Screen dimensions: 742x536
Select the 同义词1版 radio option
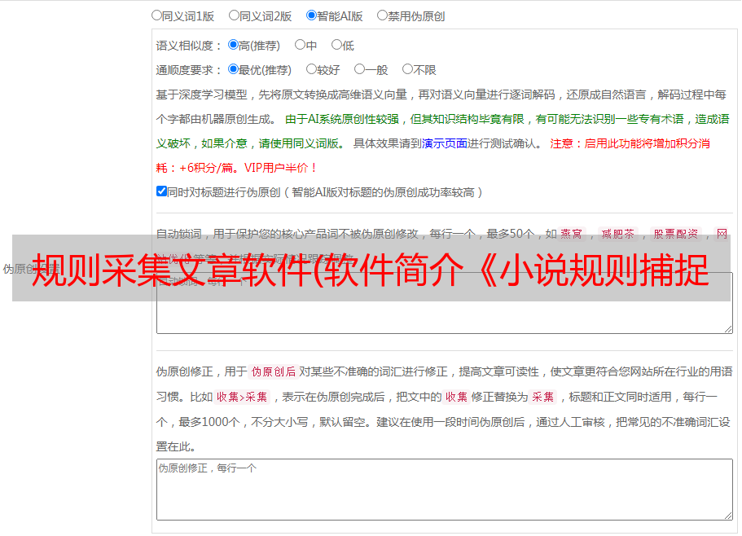[156, 15]
